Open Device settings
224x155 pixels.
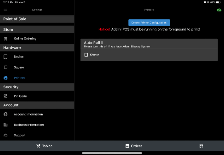[38, 57]
